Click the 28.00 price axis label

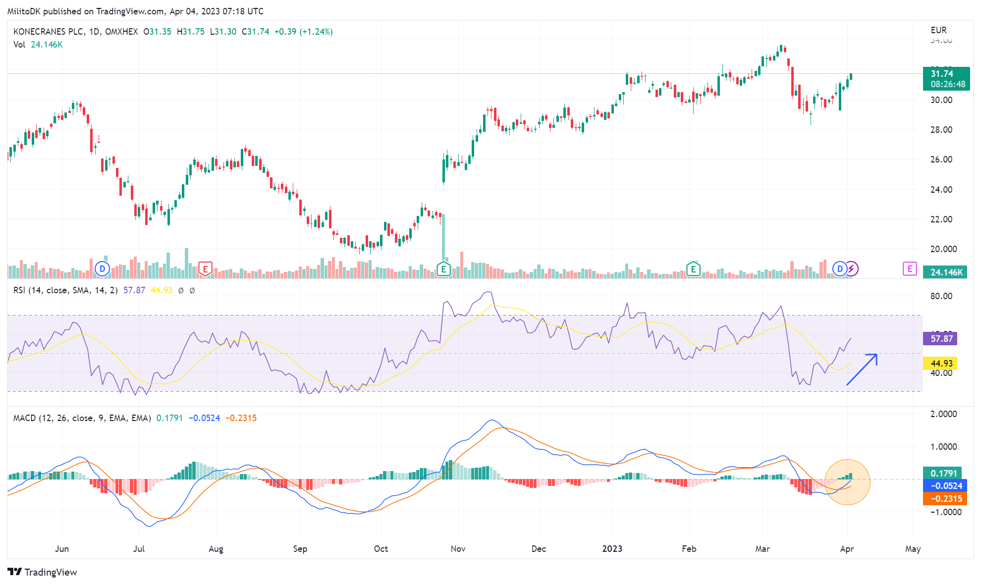(x=941, y=130)
